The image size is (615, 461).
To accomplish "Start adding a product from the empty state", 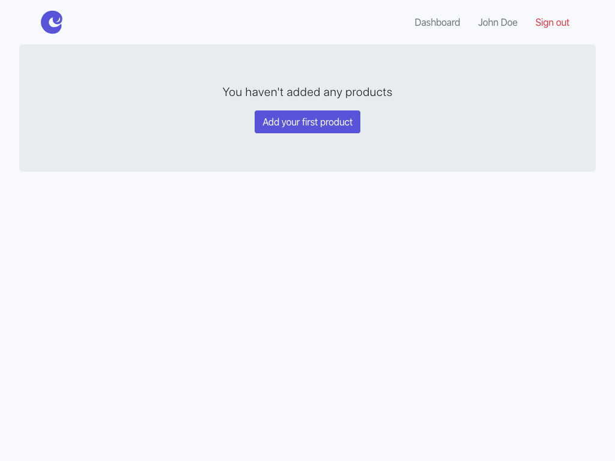I will point(307,122).
